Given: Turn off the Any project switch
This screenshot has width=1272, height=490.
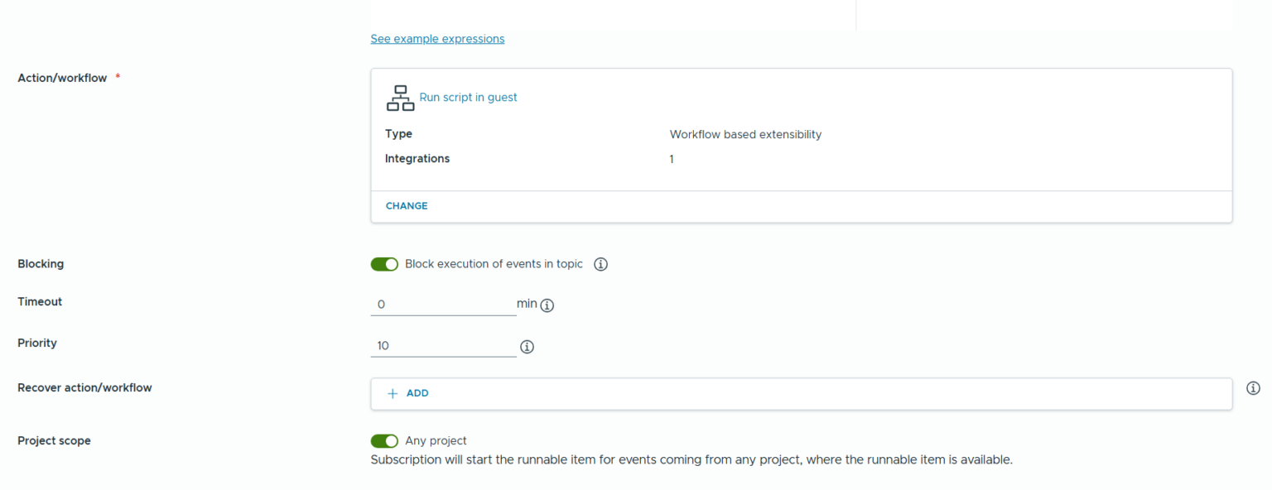Looking at the screenshot, I should point(384,440).
